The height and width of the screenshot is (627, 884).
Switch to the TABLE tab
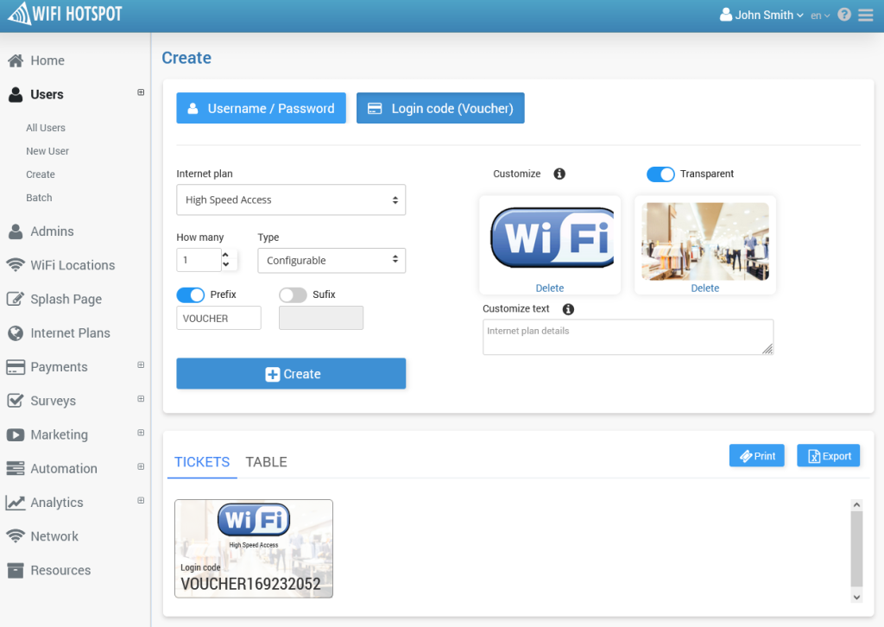pos(266,462)
